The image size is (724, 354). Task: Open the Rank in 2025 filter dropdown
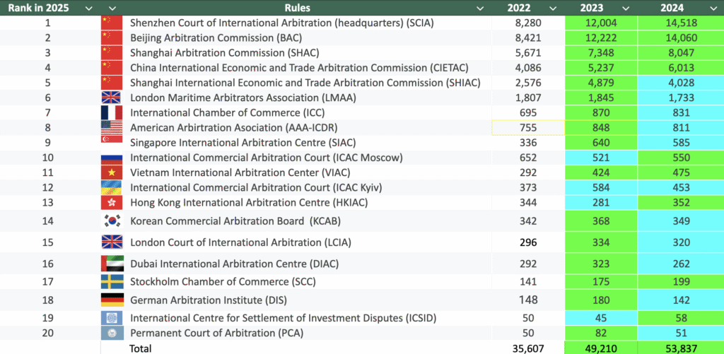(88, 8)
